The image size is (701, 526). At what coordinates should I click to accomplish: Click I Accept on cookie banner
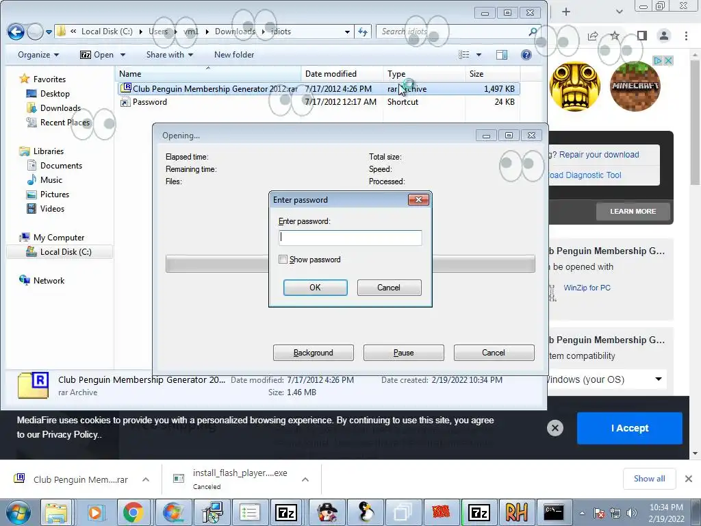630,428
